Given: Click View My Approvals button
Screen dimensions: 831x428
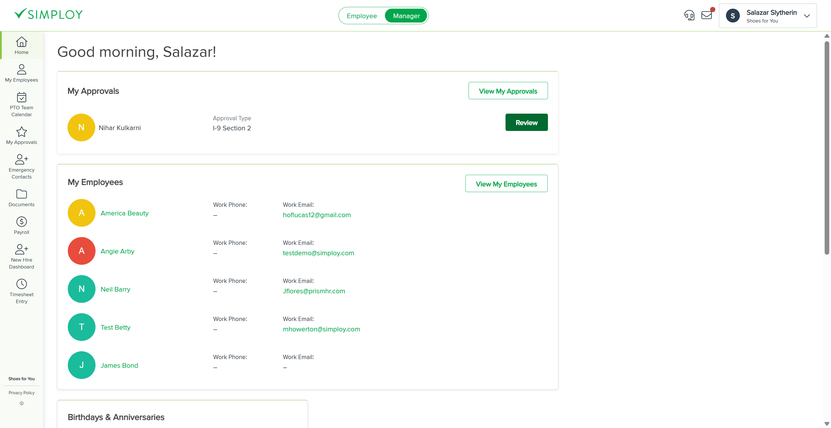Looking at the screenshot, I should [x=508, y=91].
